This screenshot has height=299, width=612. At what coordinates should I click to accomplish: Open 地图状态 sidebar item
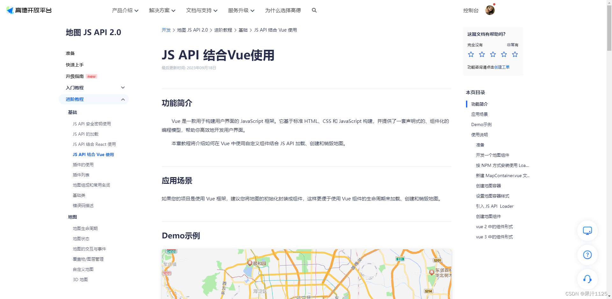[x=81, y=239]
